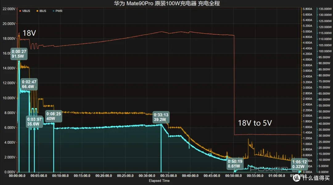This screenshot has height=185, width=333.
Task: Click the 18.000V voltage axis label
Action: pos(9,38)
